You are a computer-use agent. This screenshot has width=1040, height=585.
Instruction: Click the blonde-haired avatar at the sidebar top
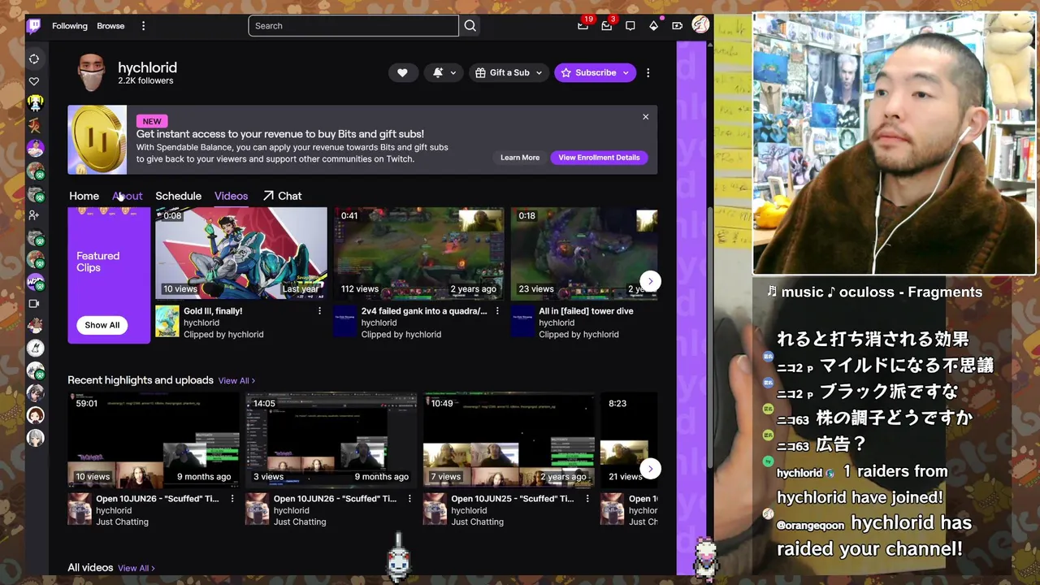(x=35, y=104)
